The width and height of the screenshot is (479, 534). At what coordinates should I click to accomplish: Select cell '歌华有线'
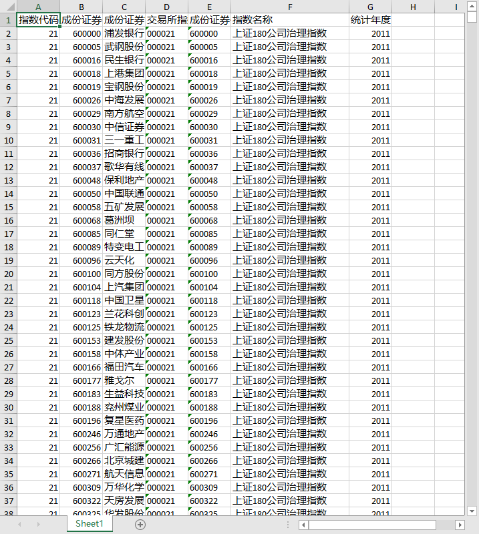pyautogui.click(x=124, y=167)
